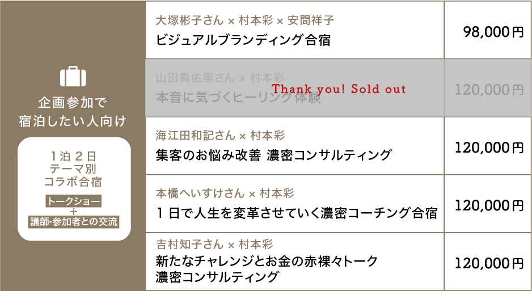532x291 pixels.
Task: Click the 講師・参加者との交流 label
Action: pos(74,222)
